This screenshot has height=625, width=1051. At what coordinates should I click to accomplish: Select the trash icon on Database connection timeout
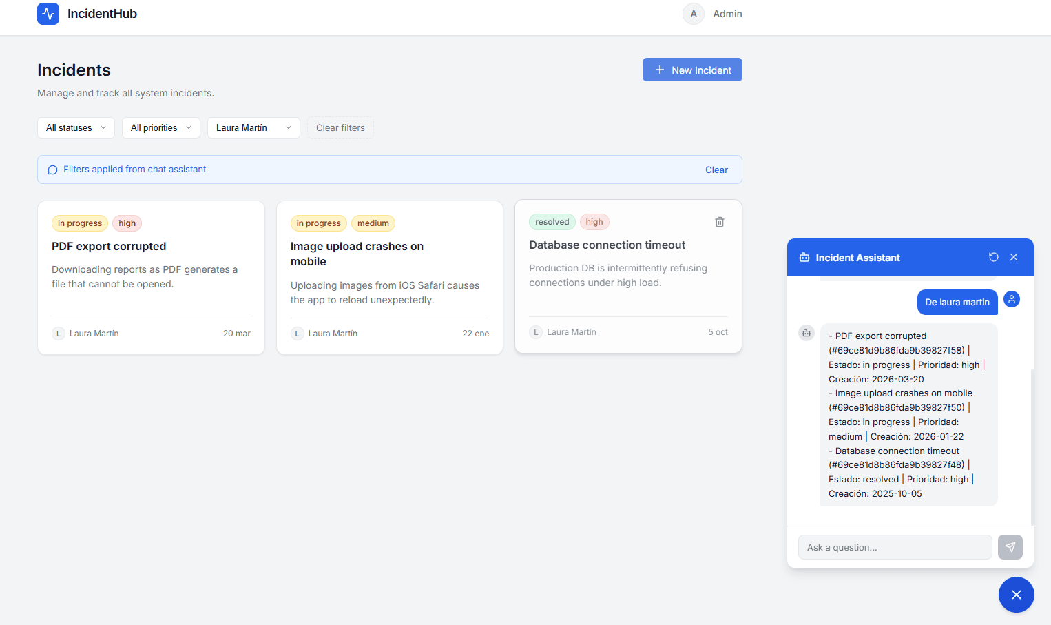coord(719,222)
